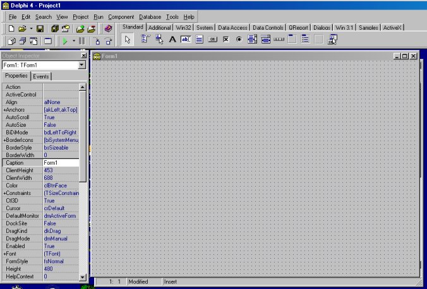Expand the Constraints property
The height and width of the screenshot is (289, 427).
click(x=4, y=193)
